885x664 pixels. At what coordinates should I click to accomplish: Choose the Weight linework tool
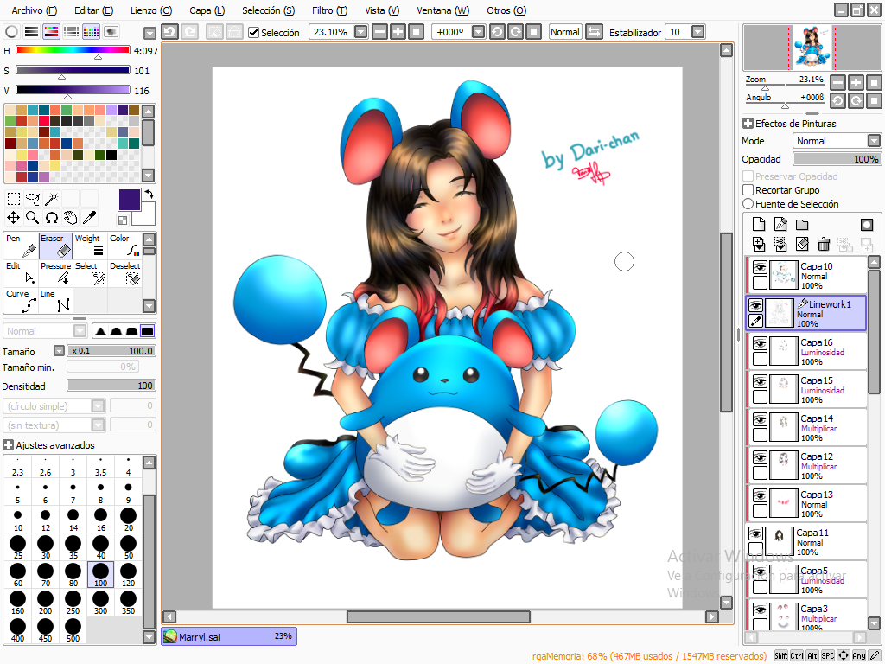(x=90, y=246)
